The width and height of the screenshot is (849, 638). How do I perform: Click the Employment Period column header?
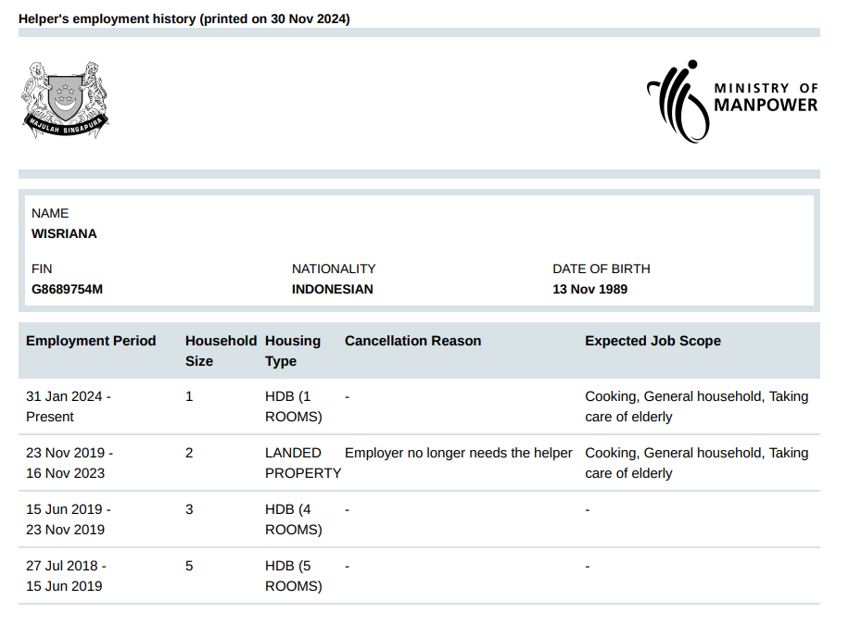pos(91,341)
